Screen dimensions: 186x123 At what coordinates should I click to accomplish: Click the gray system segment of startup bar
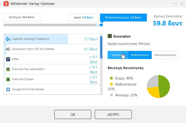pyautogui.click(x=50, y=25)
